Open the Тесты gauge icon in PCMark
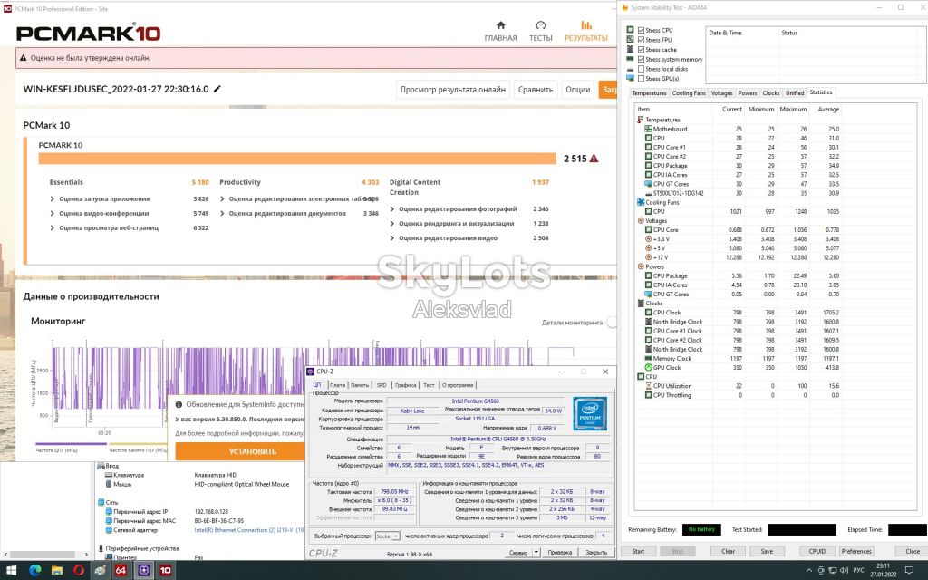The image size is (928, 580). click(x=540, y=25)
